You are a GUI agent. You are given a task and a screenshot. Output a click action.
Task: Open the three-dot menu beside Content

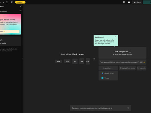(x=20, y=11)
